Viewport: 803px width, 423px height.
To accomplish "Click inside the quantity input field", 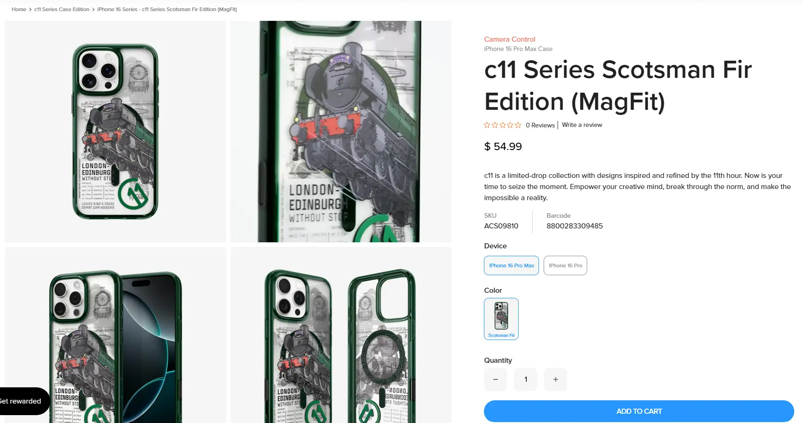I will 525,379.
